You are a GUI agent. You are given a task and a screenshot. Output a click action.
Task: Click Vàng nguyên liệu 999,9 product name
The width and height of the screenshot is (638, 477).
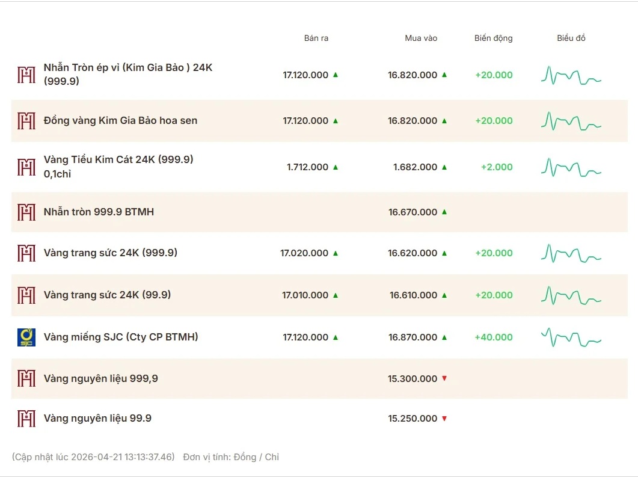(x=101, y=378)
